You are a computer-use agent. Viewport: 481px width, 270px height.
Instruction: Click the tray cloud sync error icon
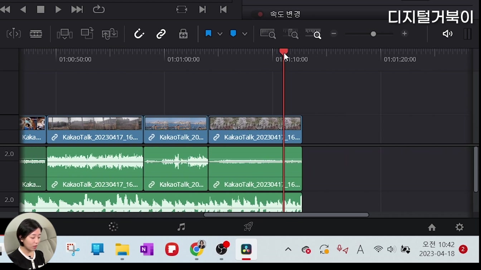(306, 250)
